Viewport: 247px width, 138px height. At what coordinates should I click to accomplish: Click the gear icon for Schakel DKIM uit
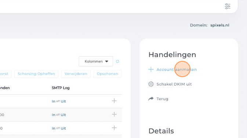tap(151, 84)
